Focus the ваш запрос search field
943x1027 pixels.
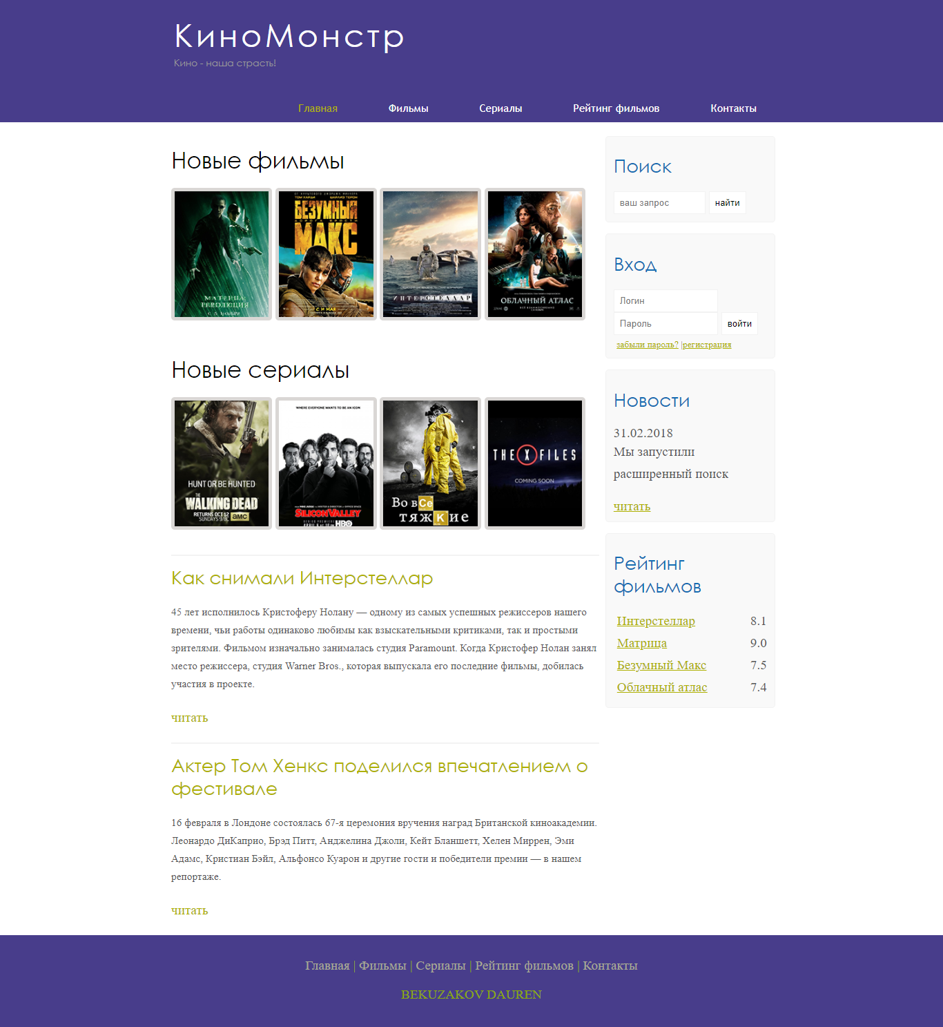(x=659, y=203)
